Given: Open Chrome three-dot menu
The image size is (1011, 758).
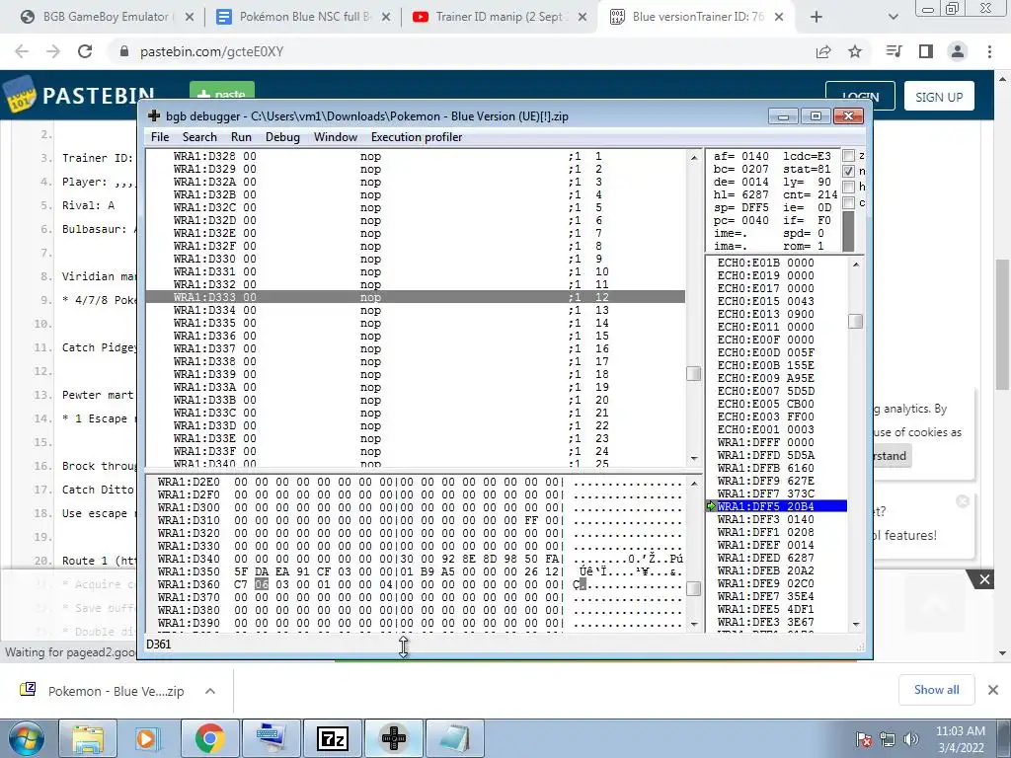Looking at the screenshot, I should tap(989, 51).
